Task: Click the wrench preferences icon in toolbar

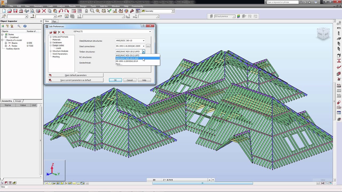Action: 132,11
